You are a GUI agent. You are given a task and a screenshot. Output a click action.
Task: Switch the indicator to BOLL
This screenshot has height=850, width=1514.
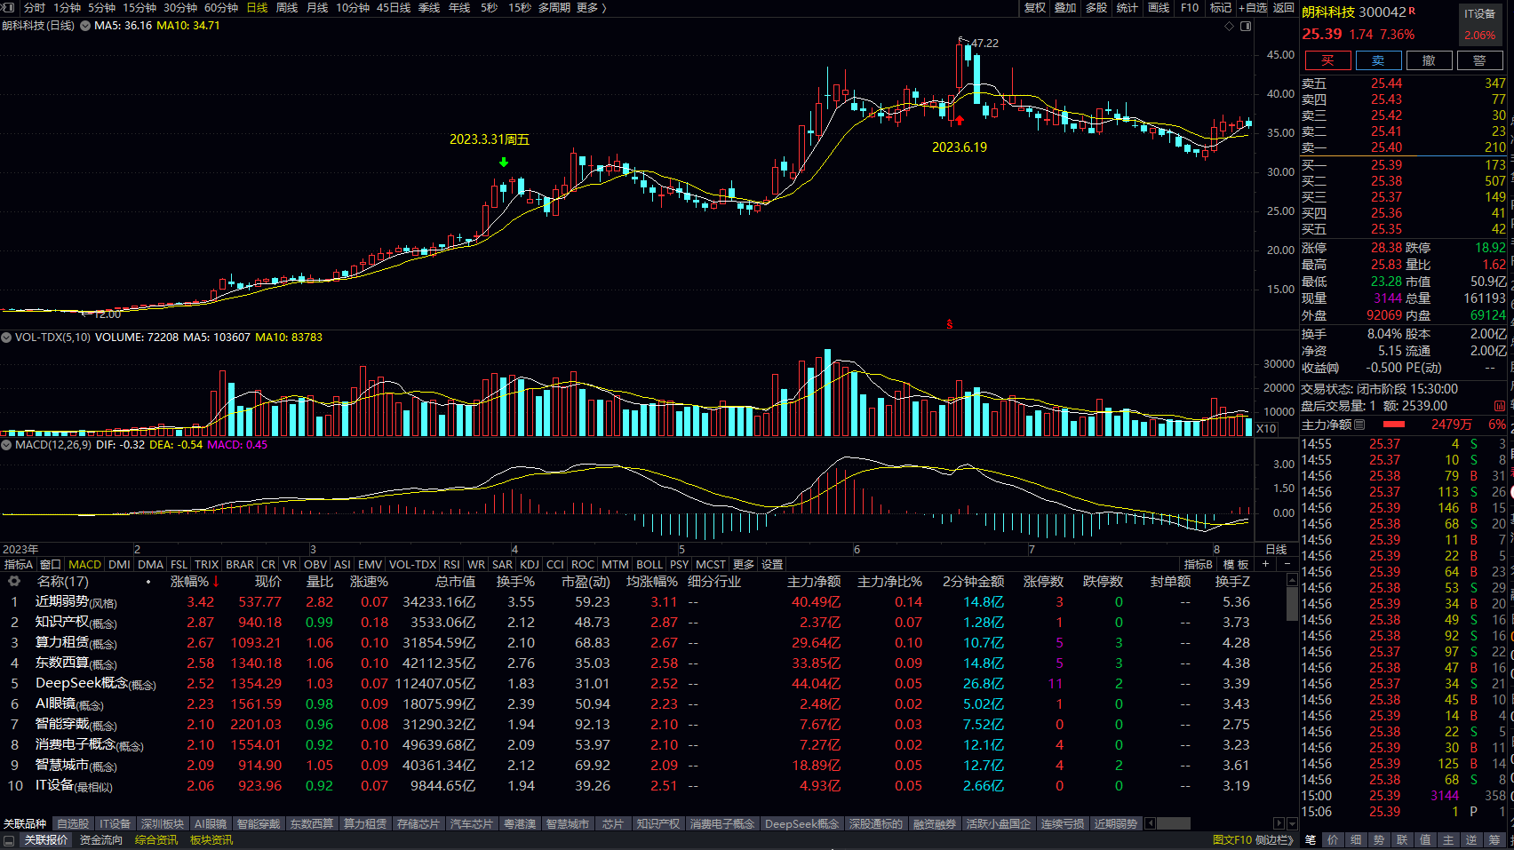click(649, 564)
